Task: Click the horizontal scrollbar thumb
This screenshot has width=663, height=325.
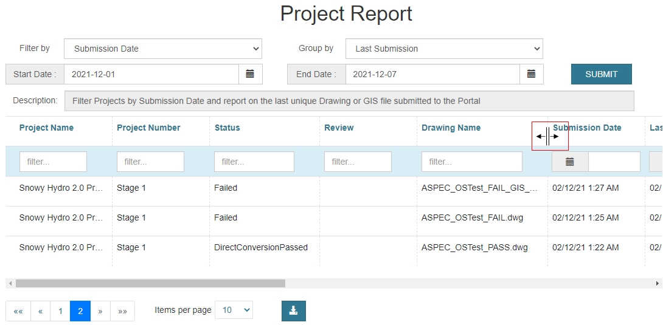Action: pos(150,283)
